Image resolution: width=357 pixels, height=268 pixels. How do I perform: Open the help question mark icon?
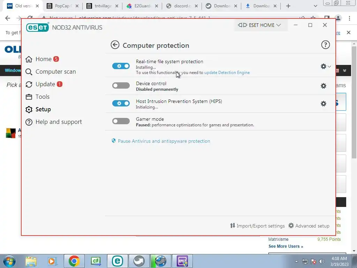[x=325, y=45]
